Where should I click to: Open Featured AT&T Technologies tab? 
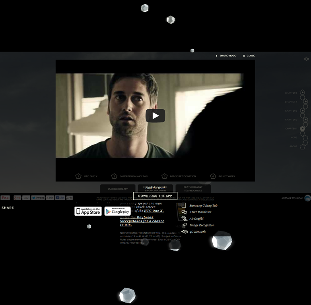click(x=193, y=189)
